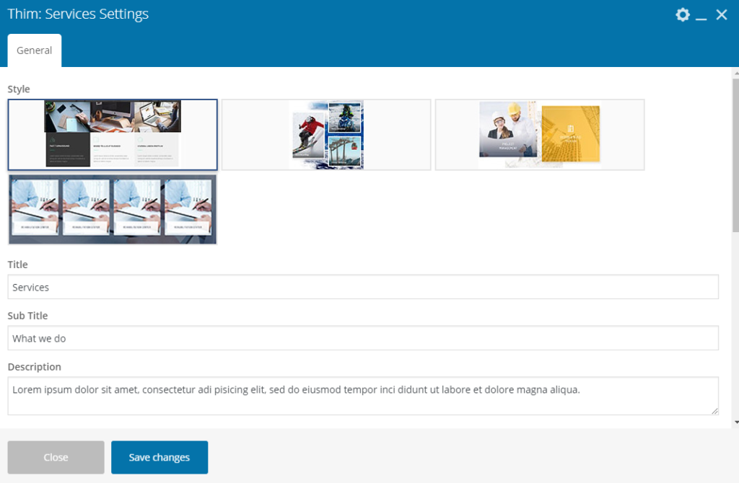Select the four-column blue style layout

[112, 208]
